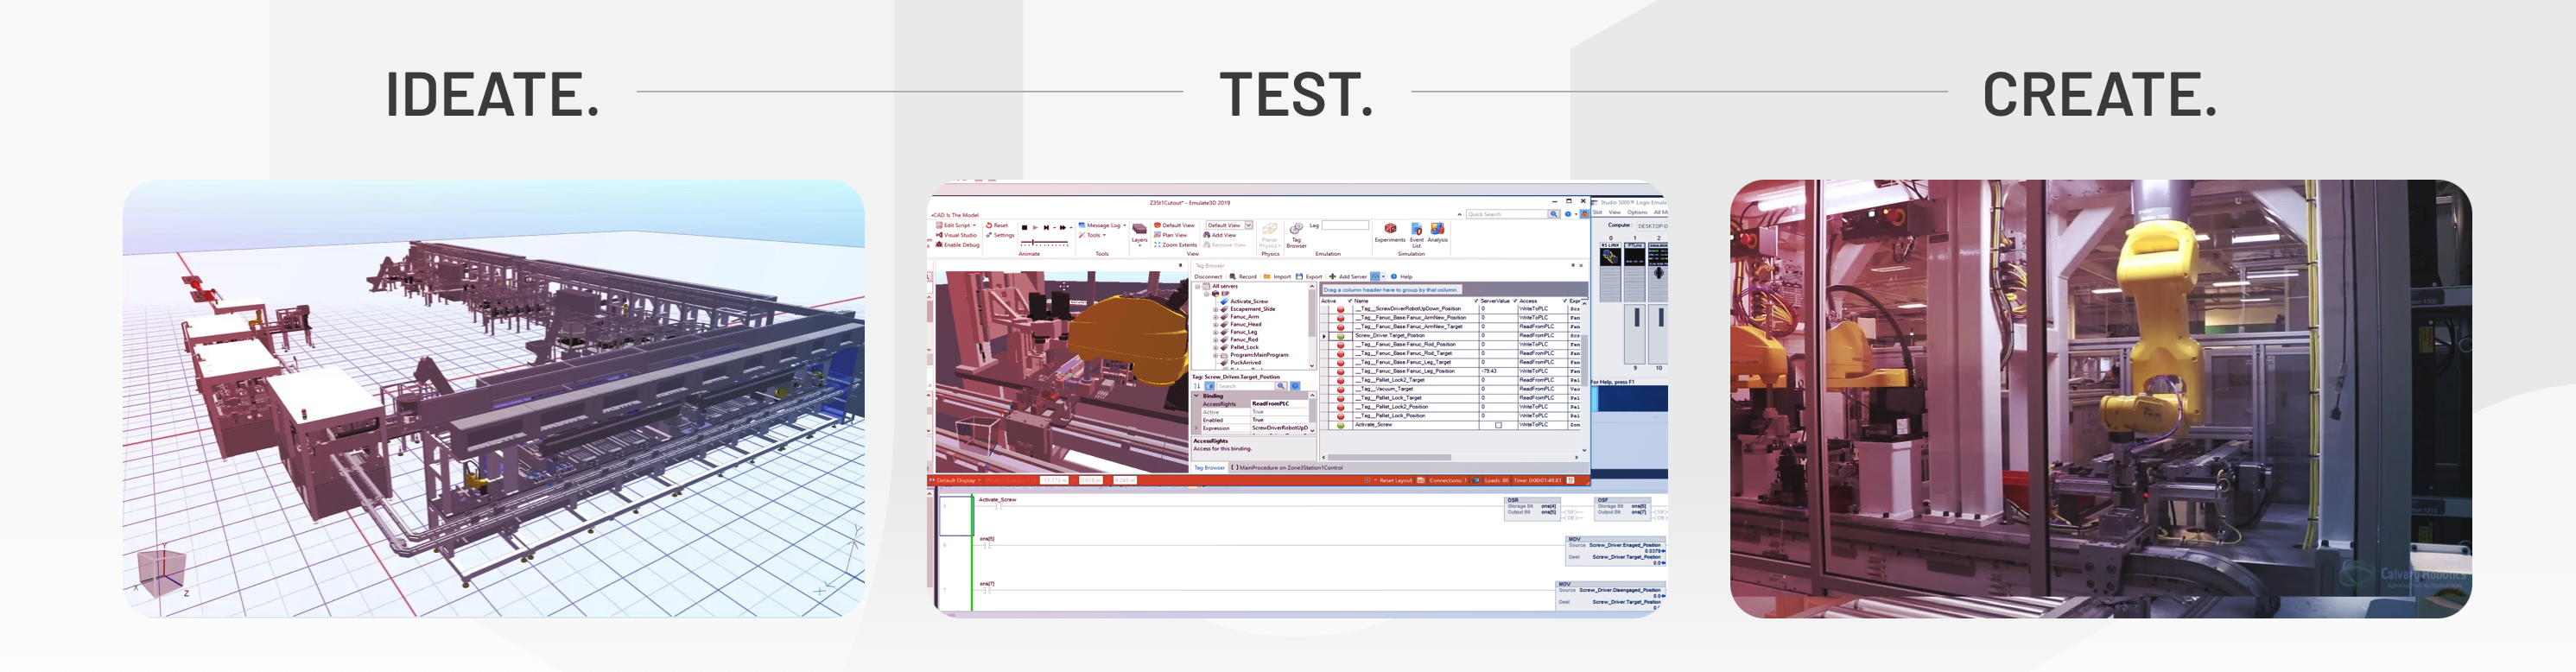Viewport: 2576px width, 672px height.
Task: Open Experiments in the Simulation group
Action: coord(1390,233)
